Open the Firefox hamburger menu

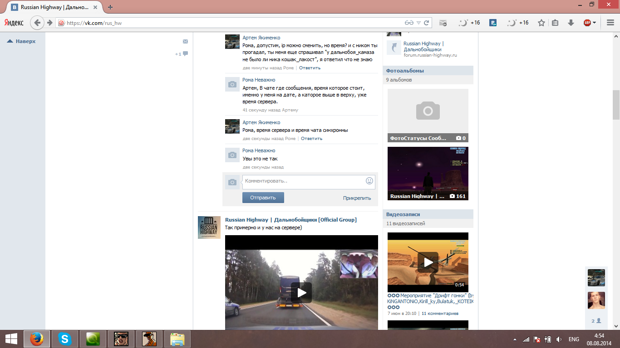[x=610, y=23]
